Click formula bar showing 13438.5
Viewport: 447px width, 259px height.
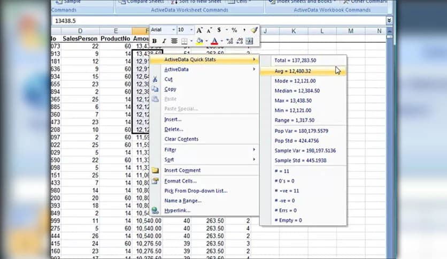218,21
